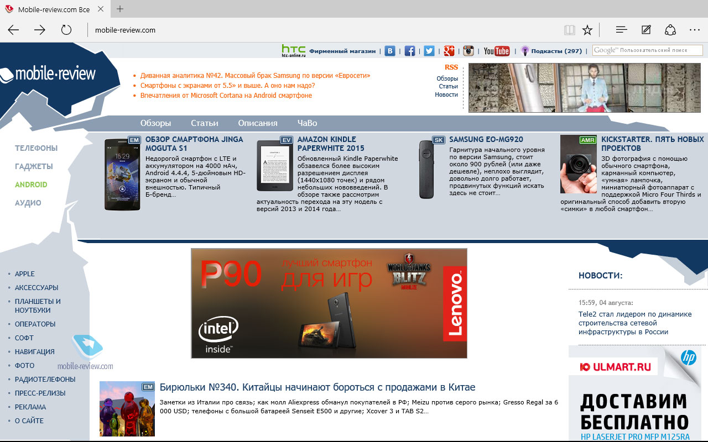Open Reading view from address bar
Screen dimensions: 708x442
coord(569,30)
